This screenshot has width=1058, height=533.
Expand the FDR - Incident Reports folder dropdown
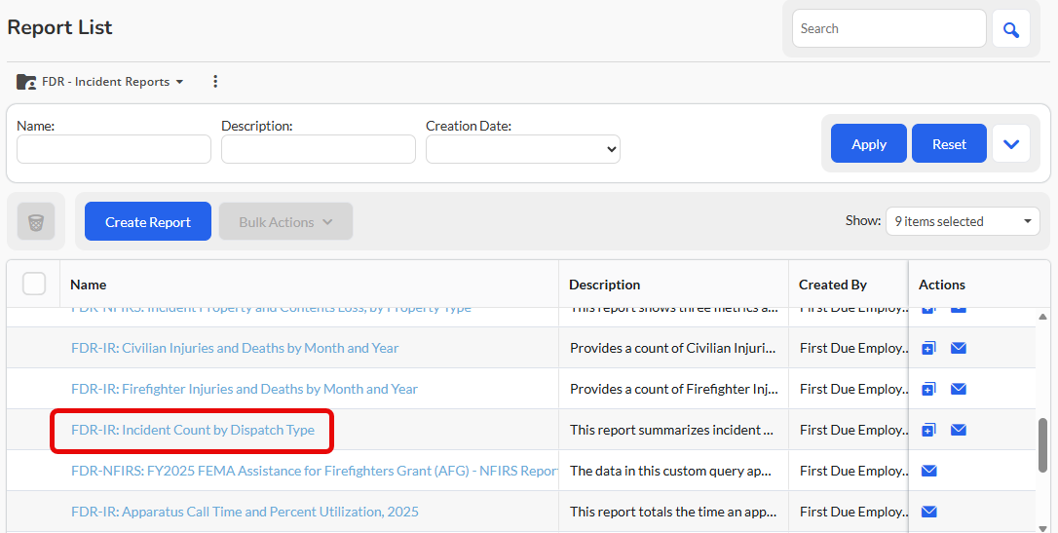click(x=179, y=82)
